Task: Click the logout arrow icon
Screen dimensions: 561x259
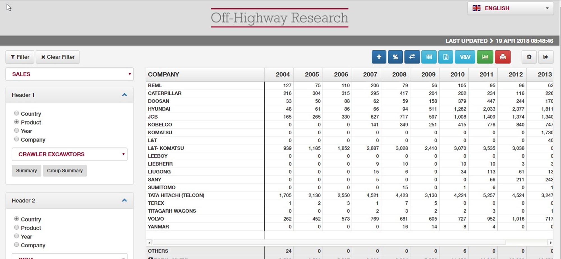Action: pyautogui.click(x=546, y=57)
